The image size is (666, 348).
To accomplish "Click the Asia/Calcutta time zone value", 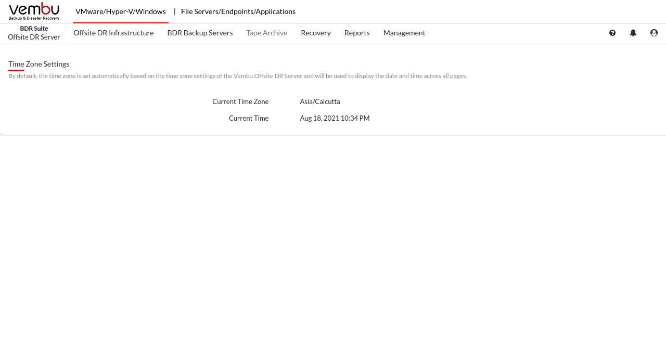I will point(320,101).
